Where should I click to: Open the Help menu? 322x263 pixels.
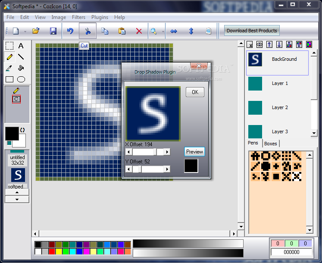(x=119, y=17)
